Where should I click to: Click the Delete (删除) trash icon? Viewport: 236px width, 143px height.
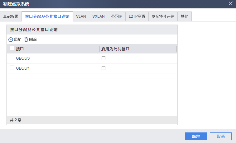click(26, 40)
